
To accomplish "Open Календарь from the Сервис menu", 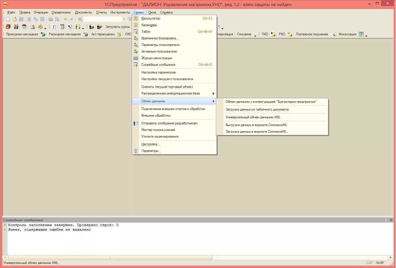I will pos(174,25).
